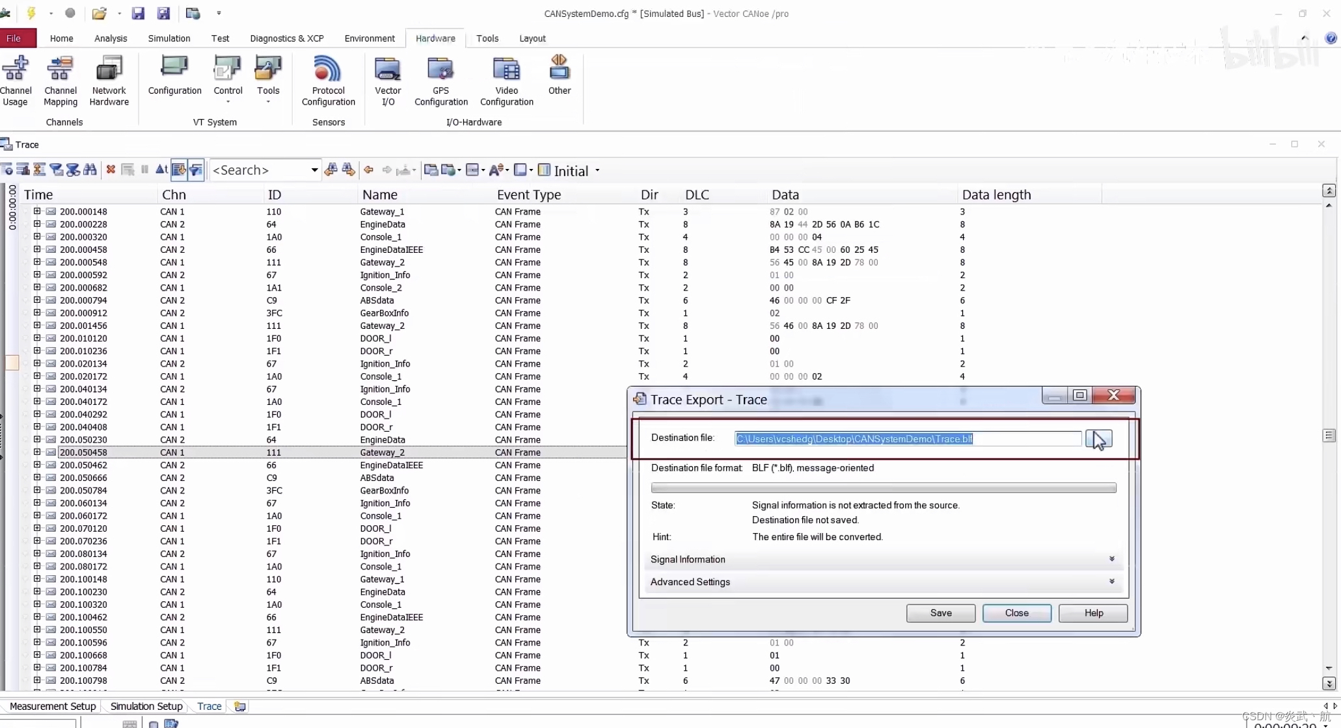Open Protocol Configuration for sensors
The height and width of the screenshot is (728, 1341).
[x=328, y=81]
